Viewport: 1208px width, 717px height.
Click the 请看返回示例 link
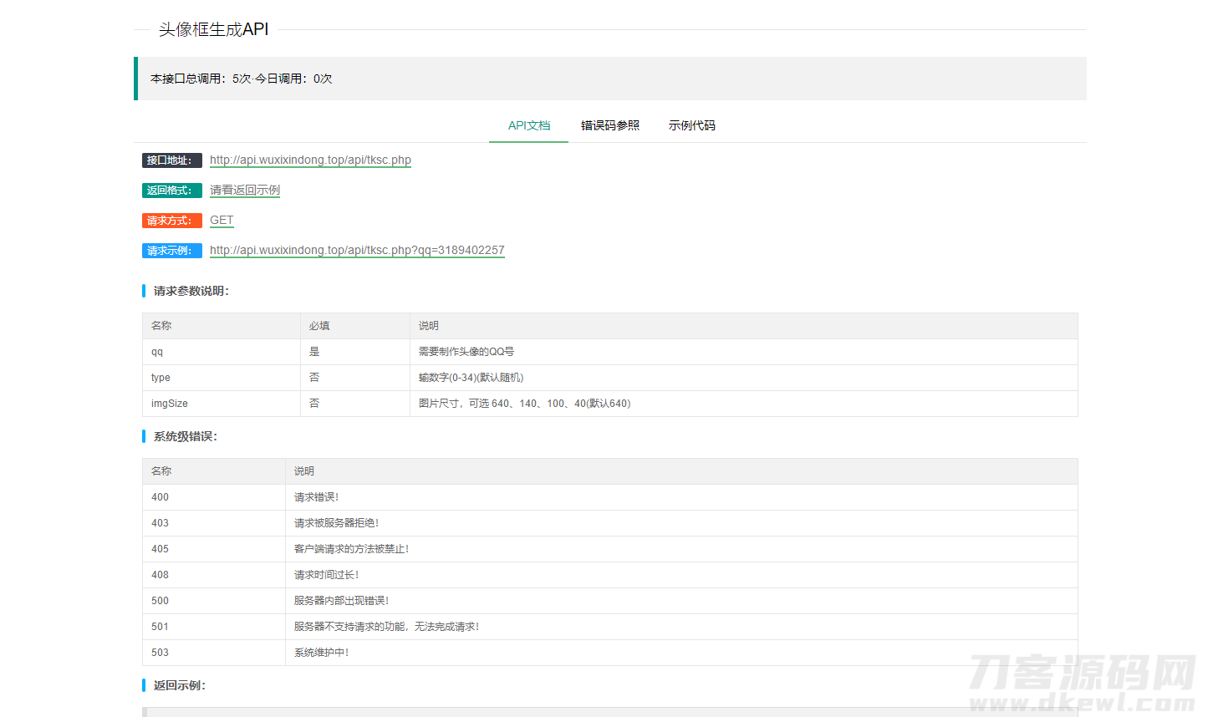pyautogui.click(x=244, y=191)
